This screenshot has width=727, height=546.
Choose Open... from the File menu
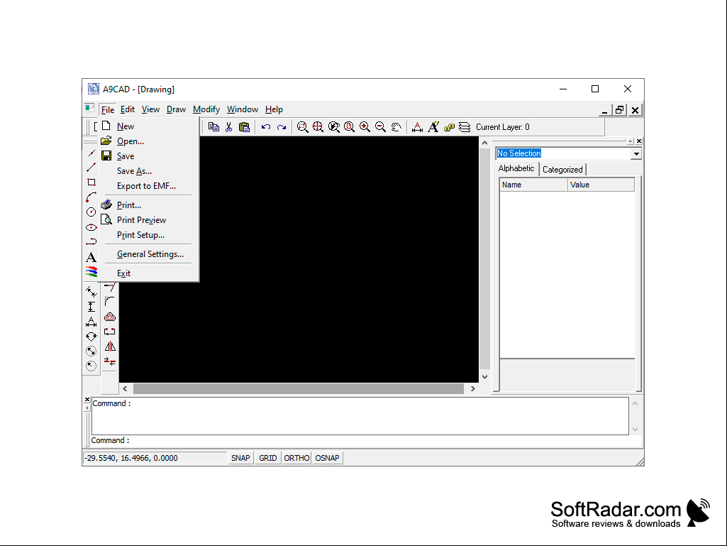point(148,141)
